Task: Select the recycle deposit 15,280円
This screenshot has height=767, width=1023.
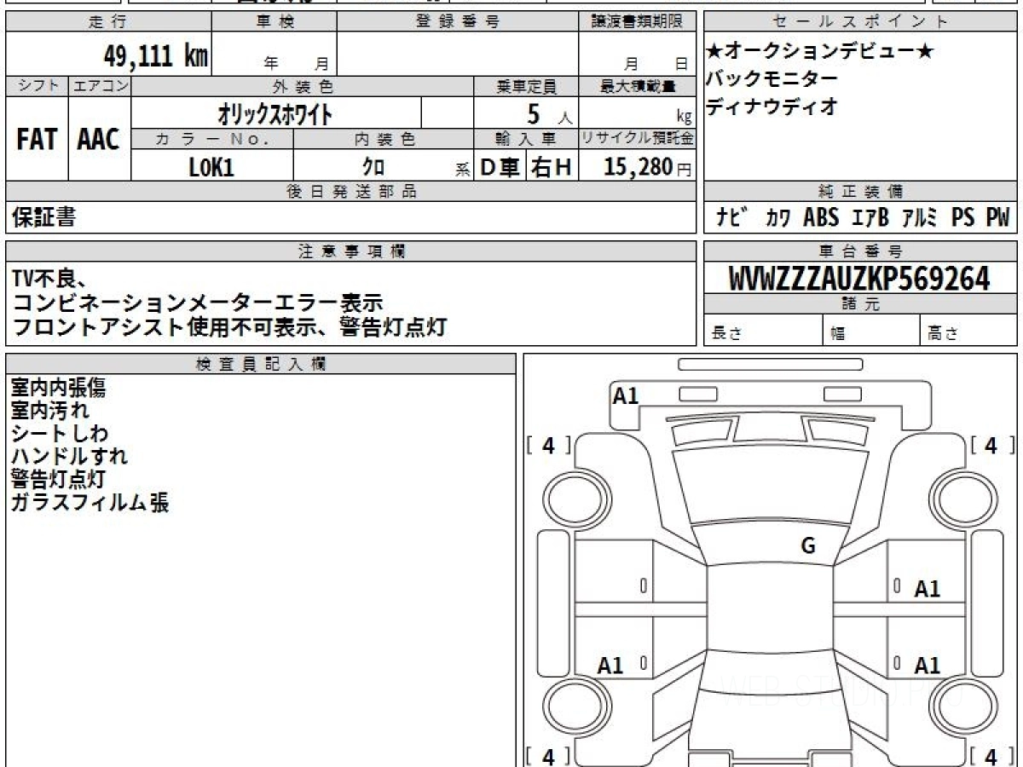Action: click(648, 167)
